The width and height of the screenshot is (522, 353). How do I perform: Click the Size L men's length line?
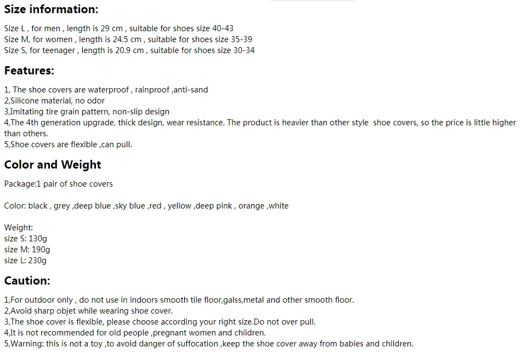coord(119,28)
